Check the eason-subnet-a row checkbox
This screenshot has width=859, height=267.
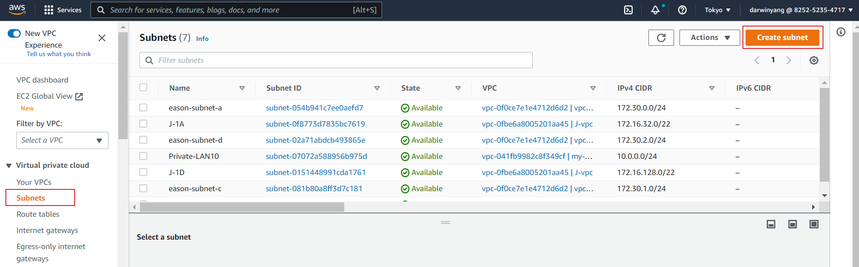click(143, 108)
